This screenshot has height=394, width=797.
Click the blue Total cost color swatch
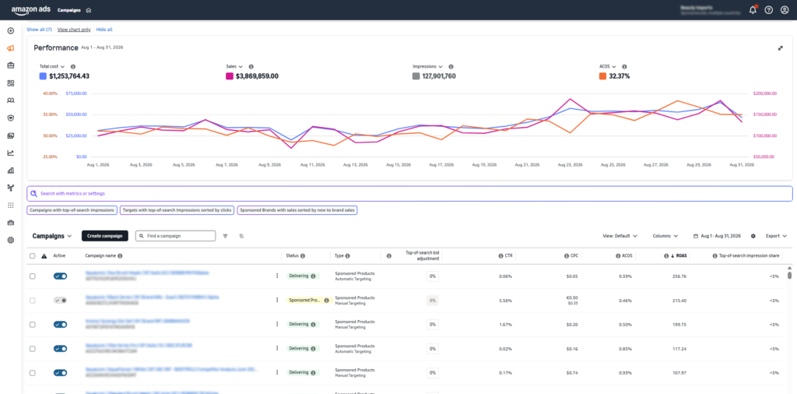pyautogui.click(x=44, y=76)
